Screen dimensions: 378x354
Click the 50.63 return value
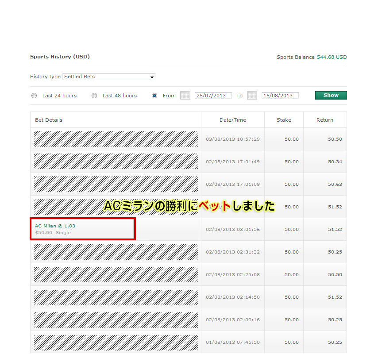click(335, 185)
